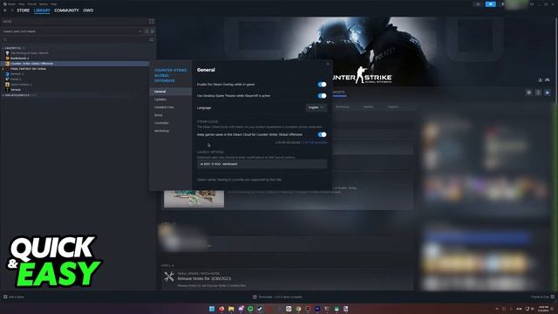Click Add a Game at bottom left
The image size is (558, 314).
14,297
